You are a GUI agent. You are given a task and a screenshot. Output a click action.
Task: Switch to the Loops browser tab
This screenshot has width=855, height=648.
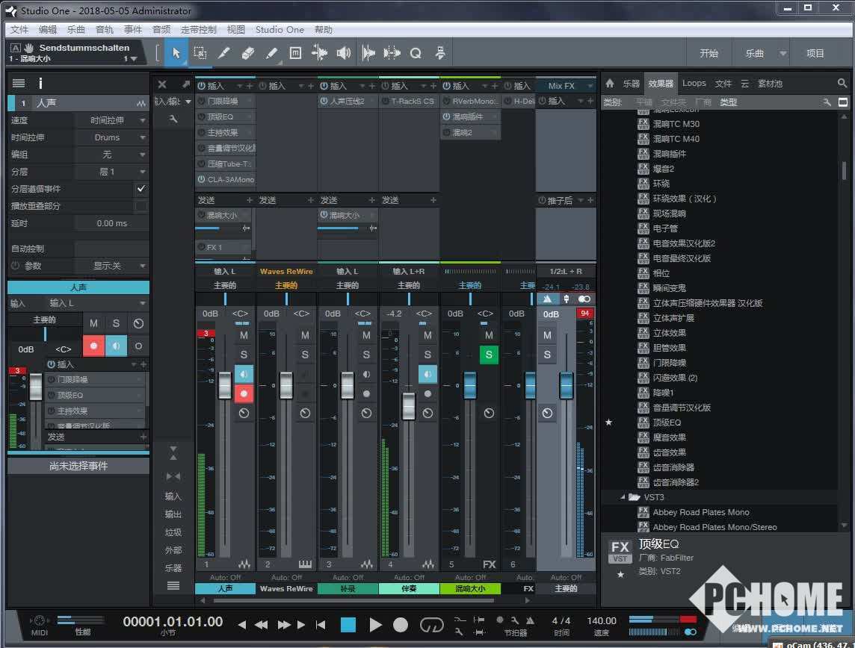694,84
